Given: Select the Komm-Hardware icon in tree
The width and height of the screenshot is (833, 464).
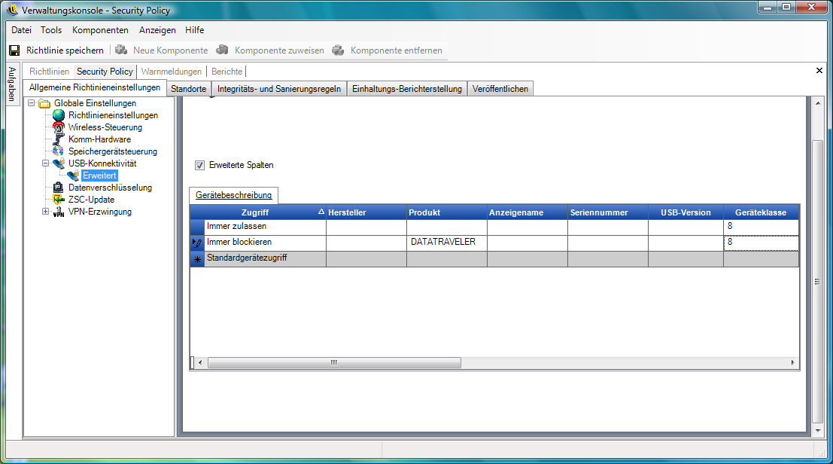Looking at the screenshot, I should (59, 139).
